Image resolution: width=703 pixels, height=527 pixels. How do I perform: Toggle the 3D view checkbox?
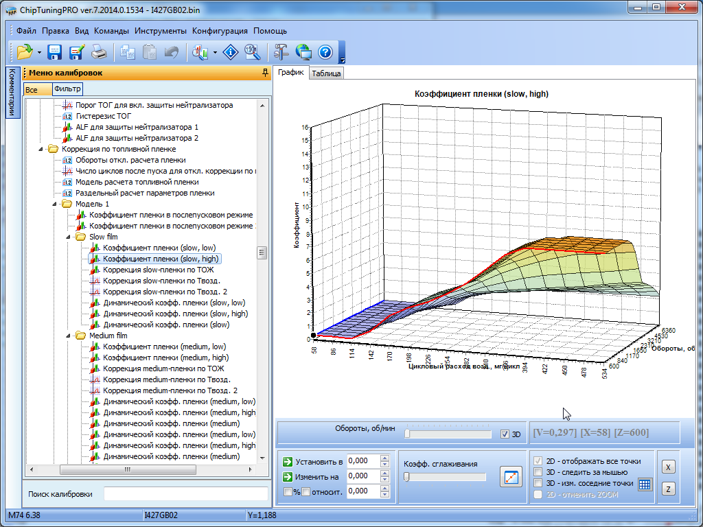click(505, 434)
